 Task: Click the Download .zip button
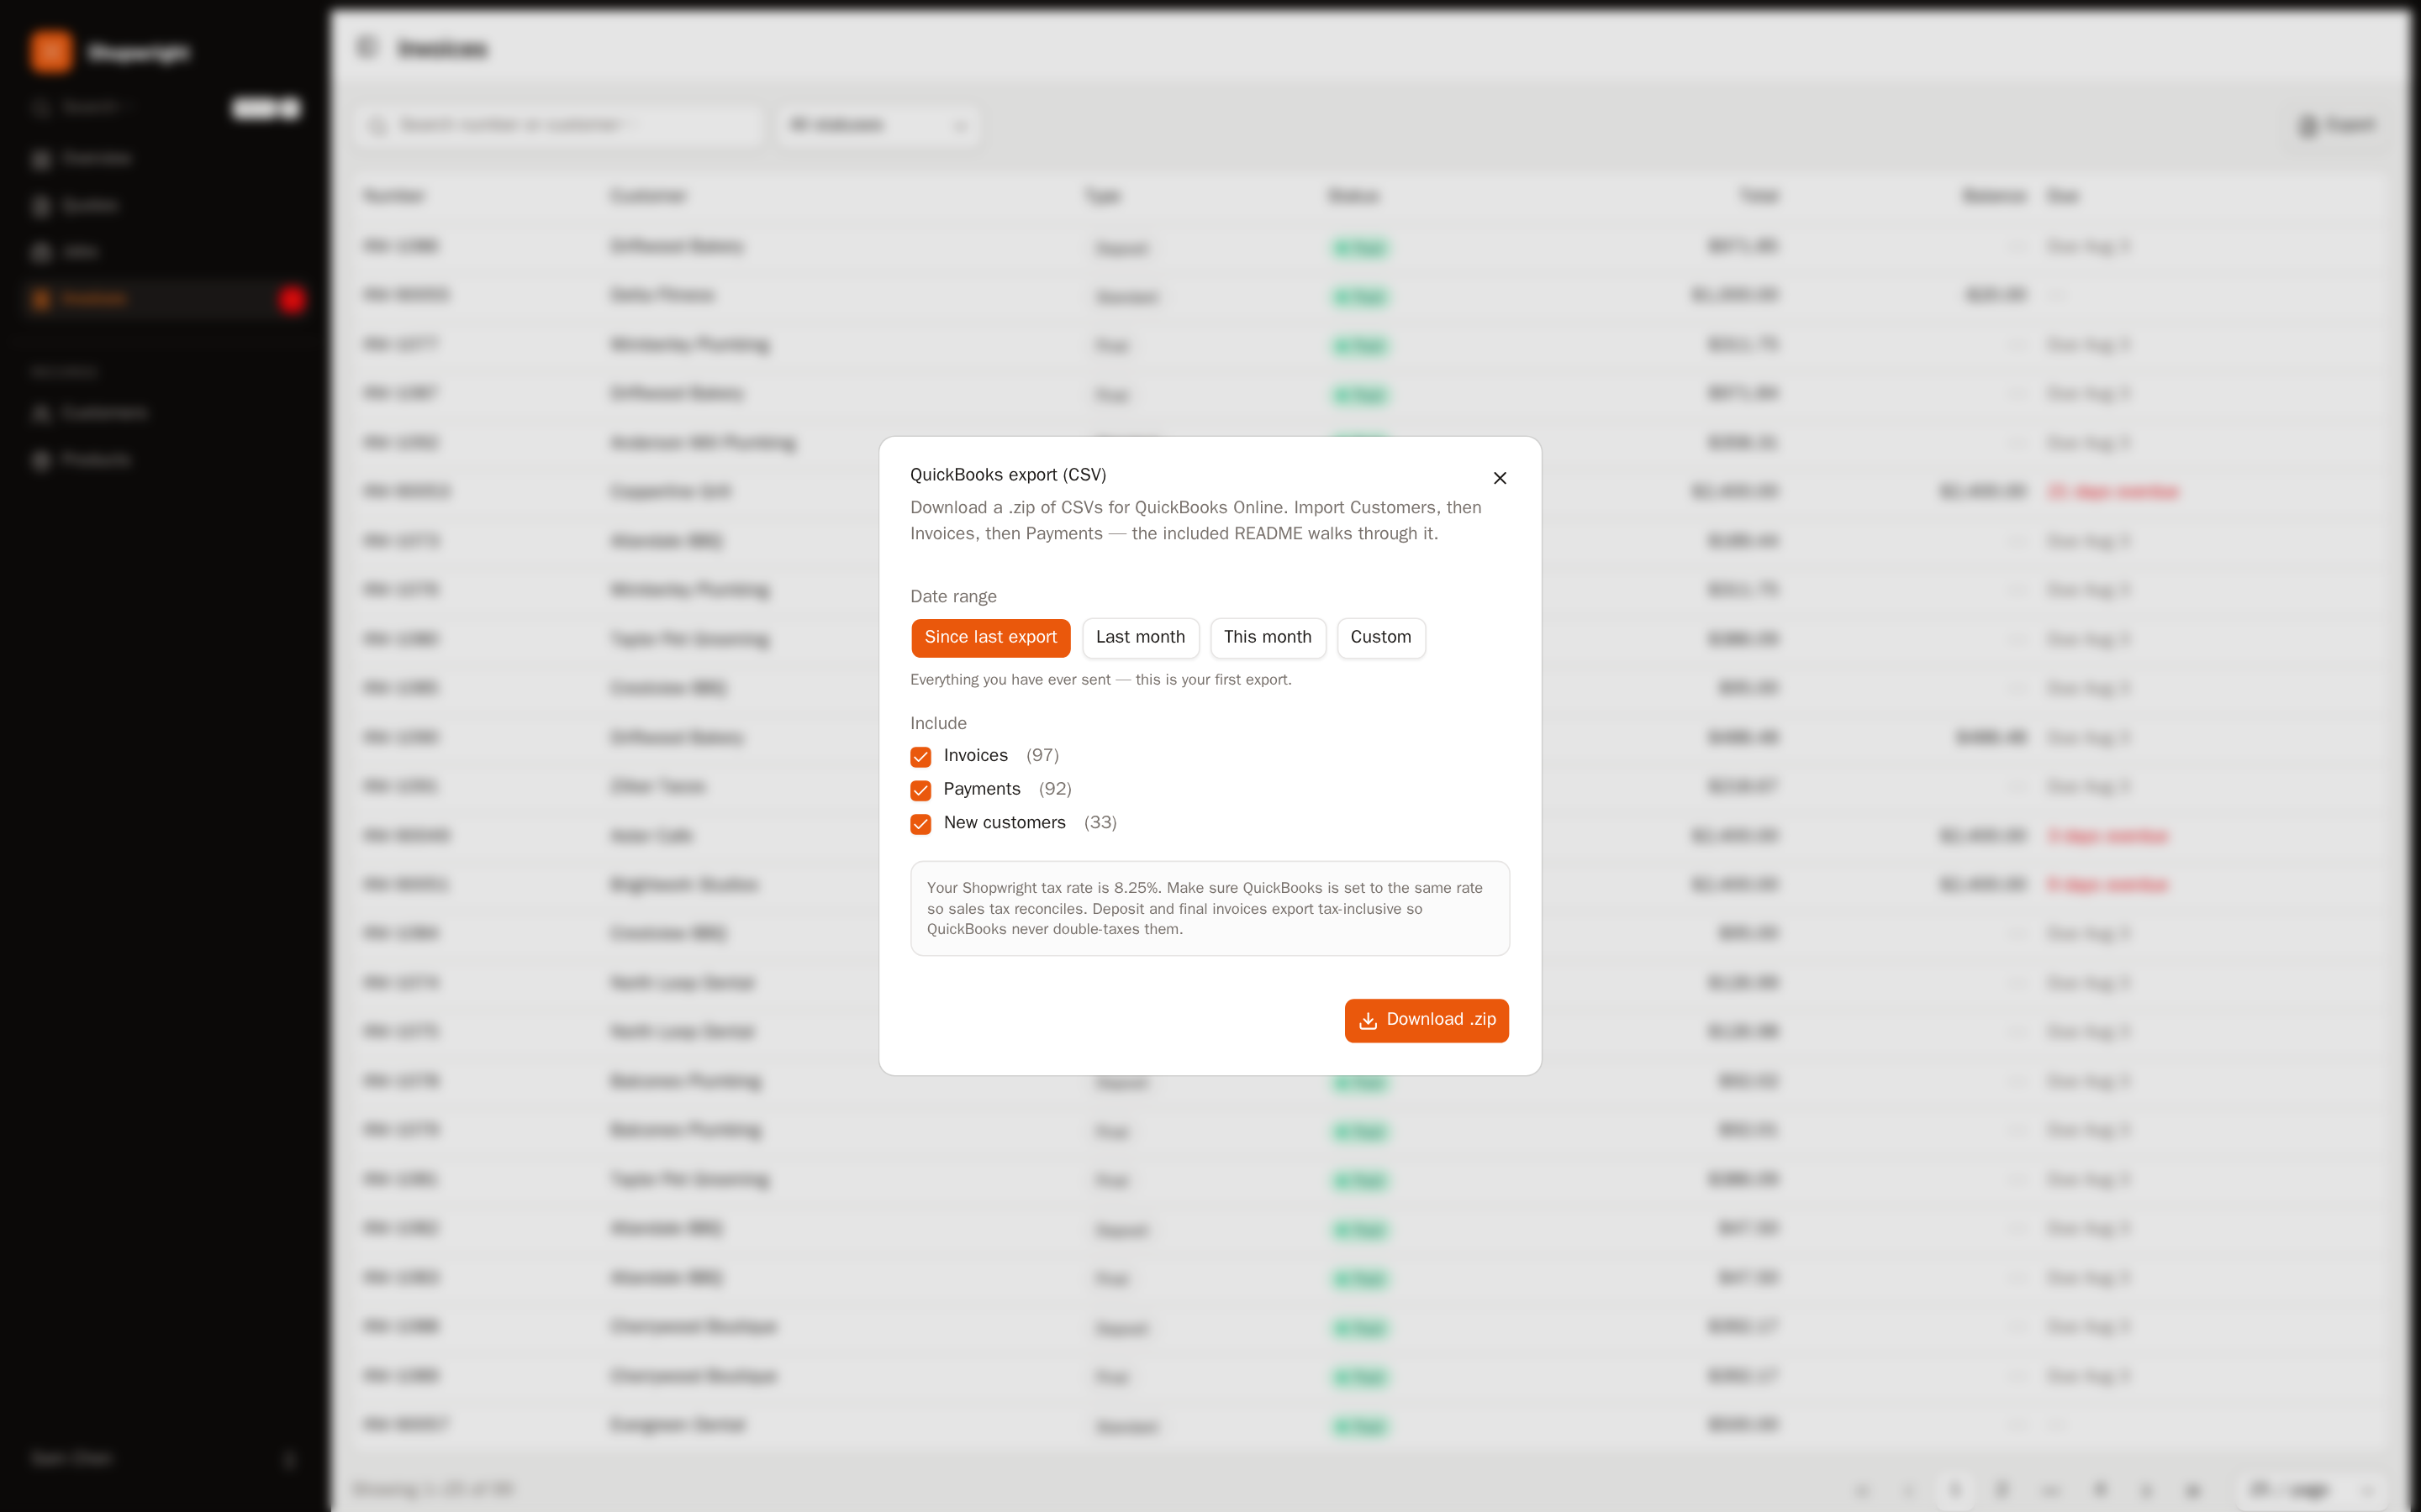pos(1427,1020)
